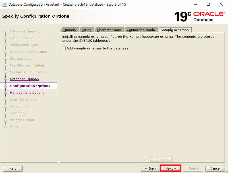
Task: Enable Add sample schemas to the database
Action: coord(64,48)
